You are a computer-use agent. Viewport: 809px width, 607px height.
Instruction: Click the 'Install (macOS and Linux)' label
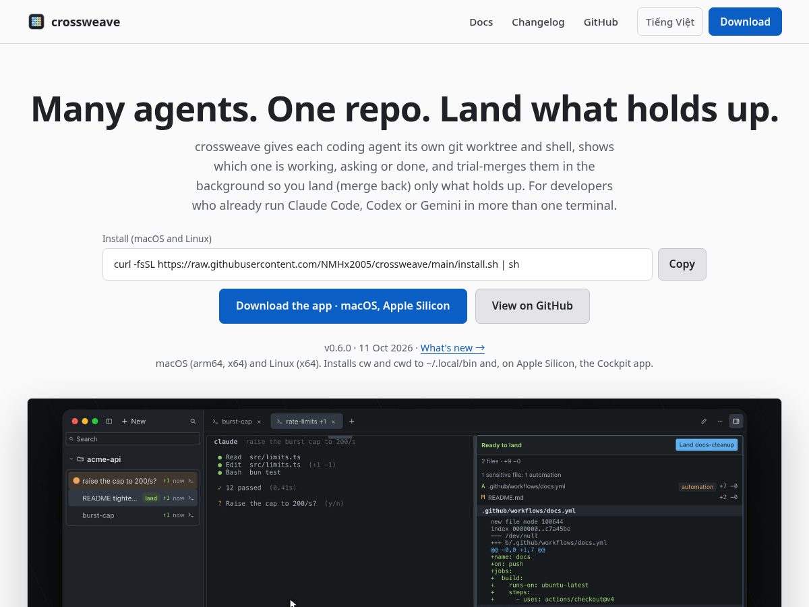pyautogui.click(x=157, y=239)
